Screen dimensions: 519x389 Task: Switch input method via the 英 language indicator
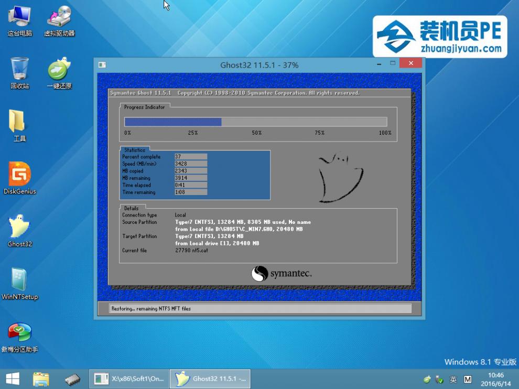tap(453, 379)
